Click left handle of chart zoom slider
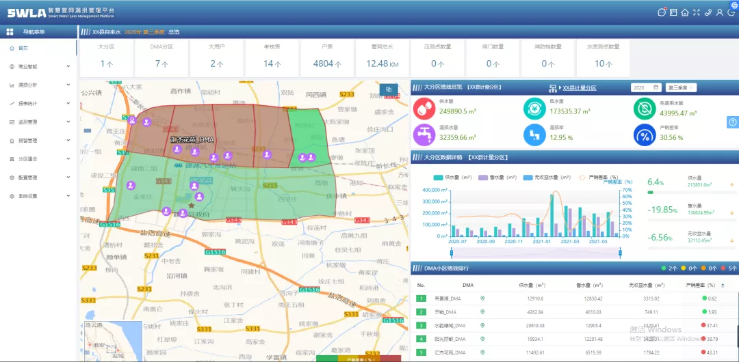 pos(452,253)
